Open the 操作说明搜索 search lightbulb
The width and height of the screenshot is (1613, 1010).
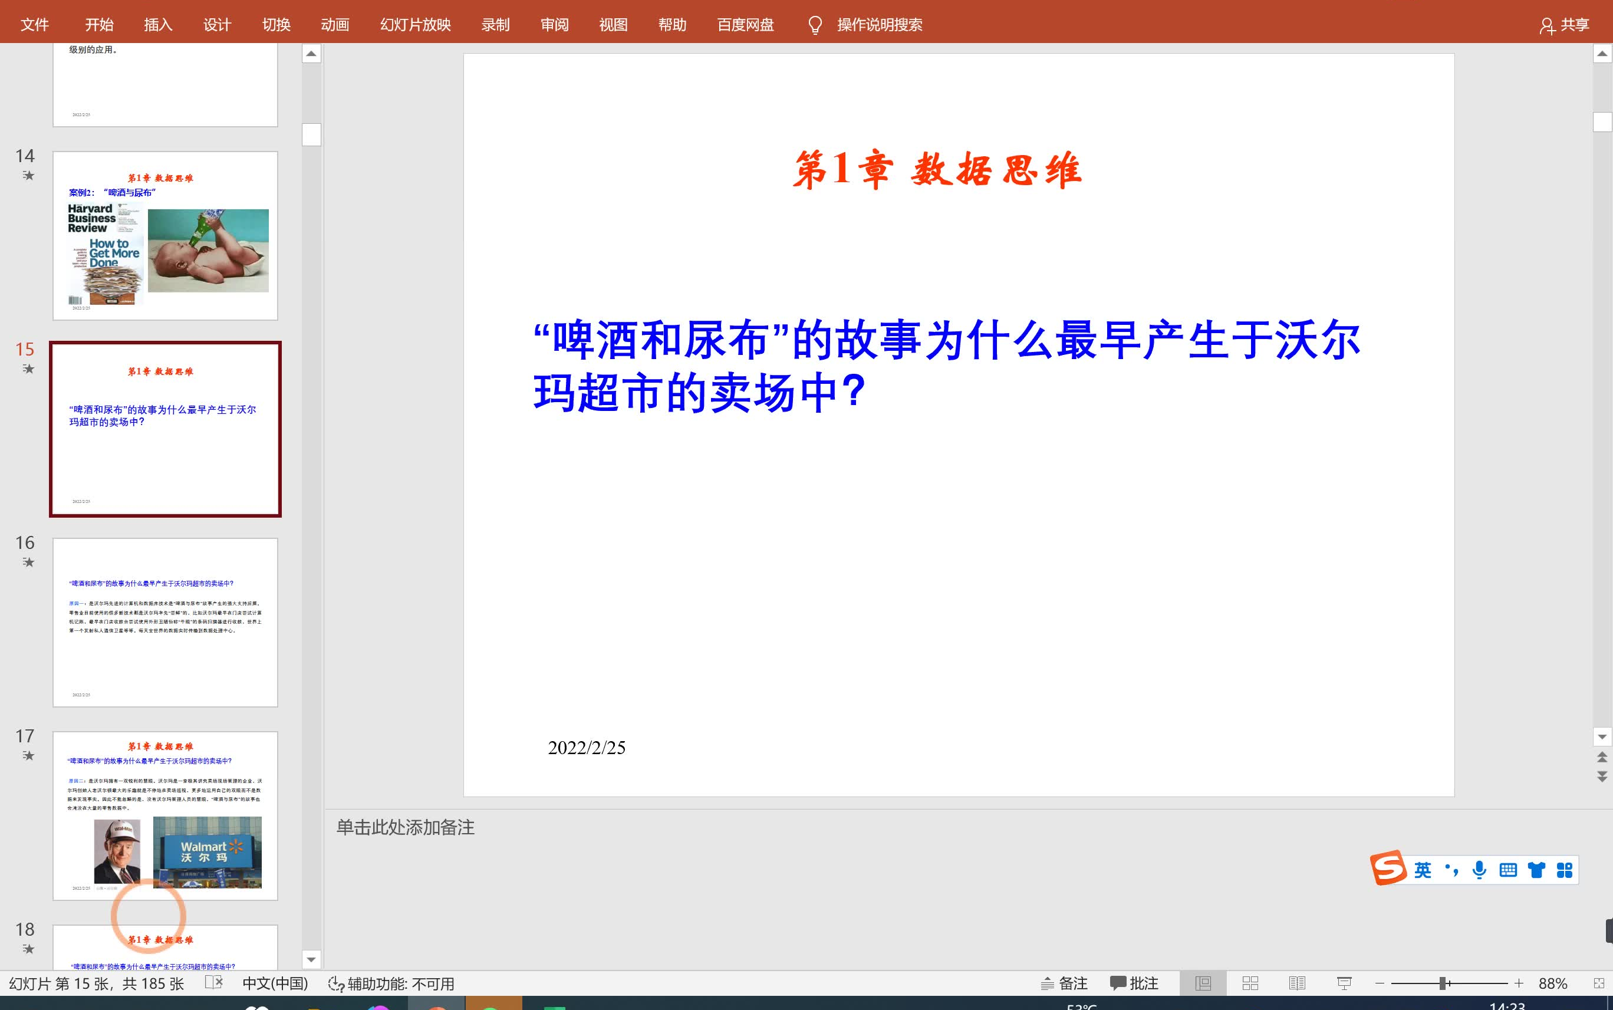coord(815,24)
